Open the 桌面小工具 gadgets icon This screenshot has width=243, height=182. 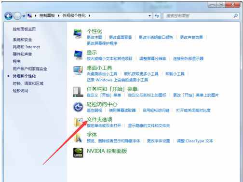(x=78, y=70)
